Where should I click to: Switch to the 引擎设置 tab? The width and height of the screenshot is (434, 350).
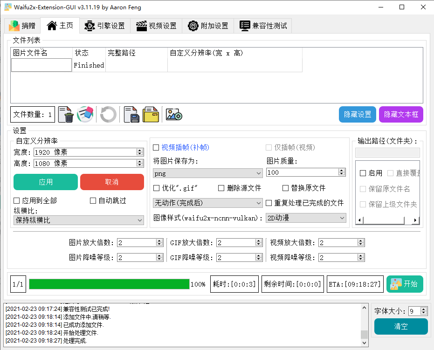(x=105, y=26)
